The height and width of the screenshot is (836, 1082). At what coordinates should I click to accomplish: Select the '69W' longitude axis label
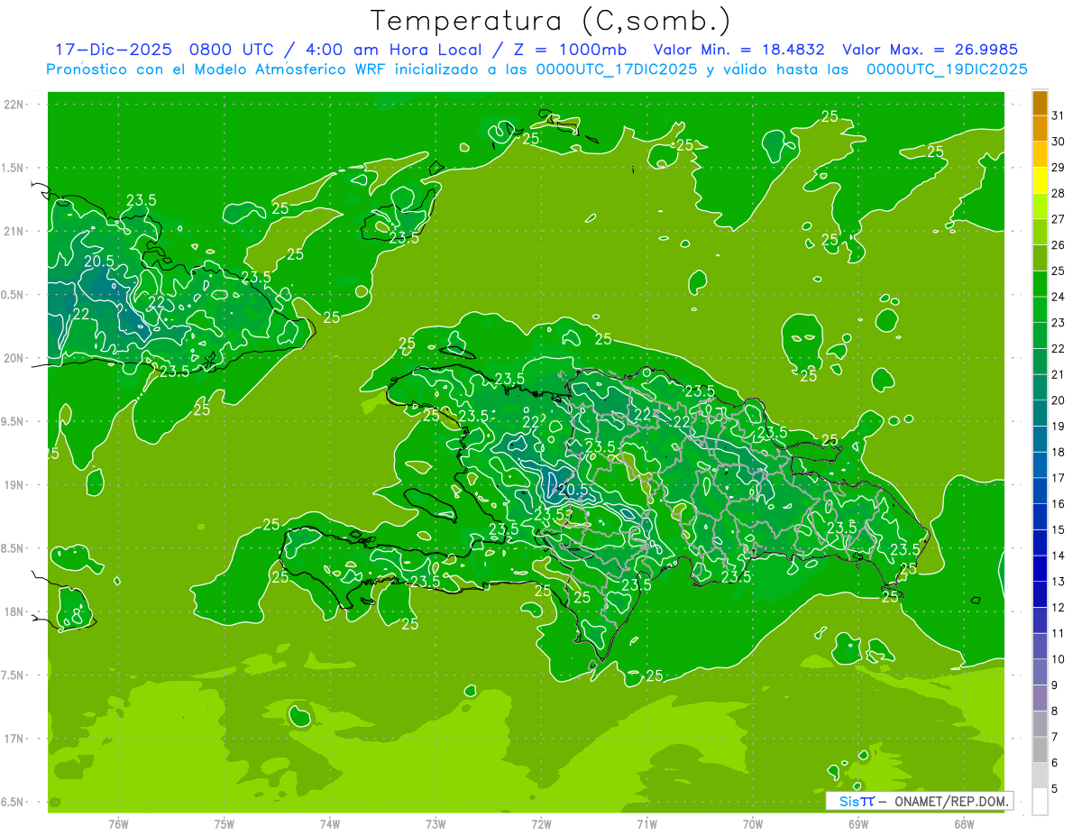[x=857, y=824]
